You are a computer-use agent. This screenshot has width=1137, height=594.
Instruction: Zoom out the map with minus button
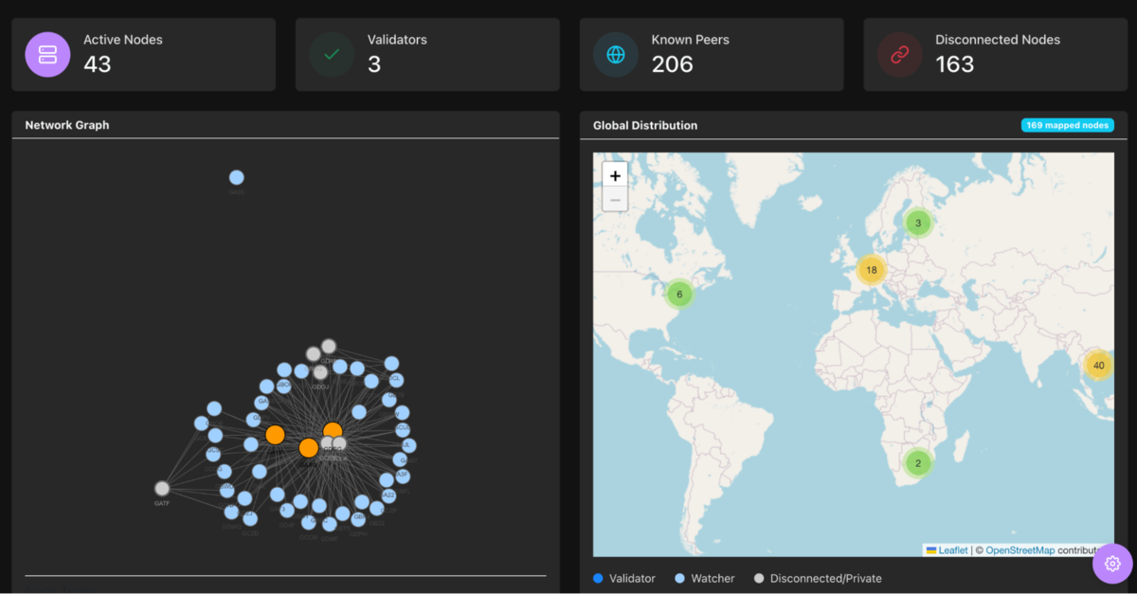[615, 200]
